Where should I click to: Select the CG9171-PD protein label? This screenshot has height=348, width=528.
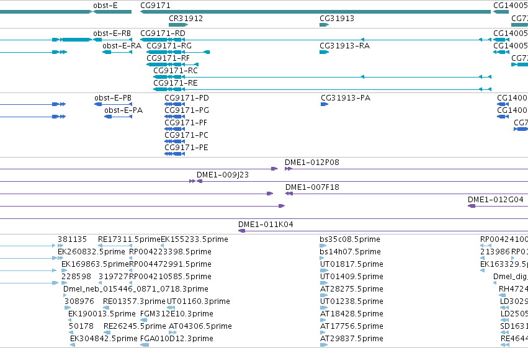[x=187, y=98]
